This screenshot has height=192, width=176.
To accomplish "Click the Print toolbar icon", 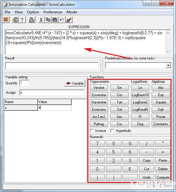I will pos(32,20).
